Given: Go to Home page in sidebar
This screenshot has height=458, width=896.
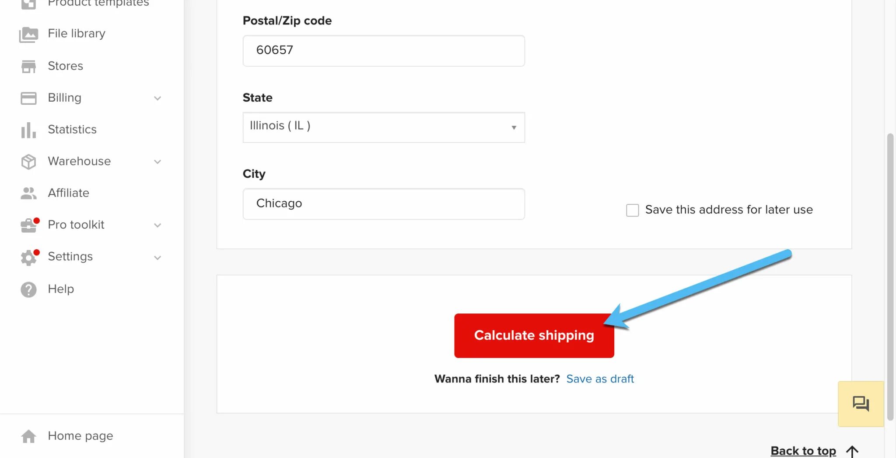Looking at the screenshot, I should click(80, 436).
